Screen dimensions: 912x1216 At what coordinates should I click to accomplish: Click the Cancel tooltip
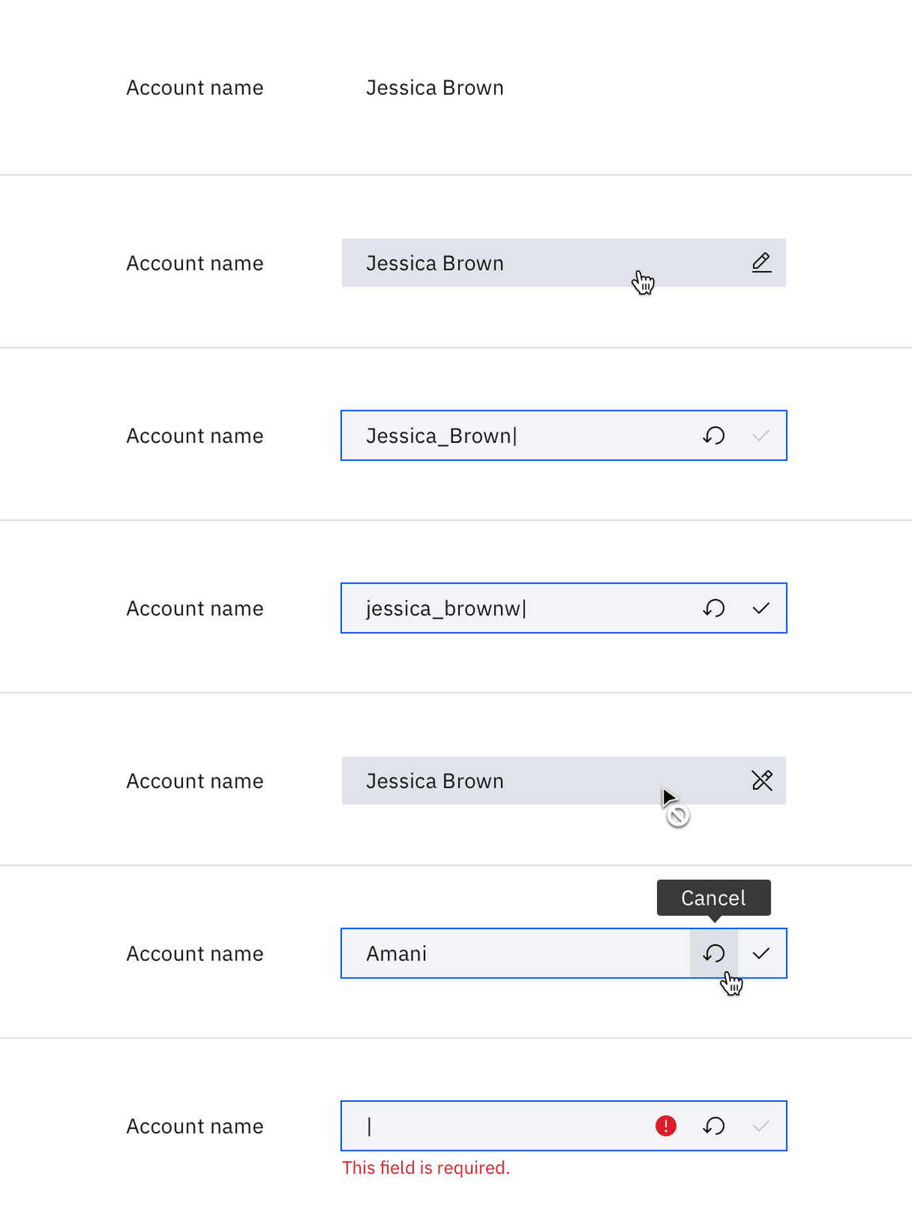tap(713, 898)
